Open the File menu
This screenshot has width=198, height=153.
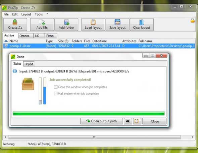coord(6,14)
